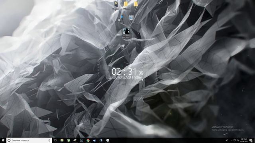Screen dimensions: 255x143
Task: Activate the Cortana microphone icon
Action: pyautogui.click(x=49, y=140)
